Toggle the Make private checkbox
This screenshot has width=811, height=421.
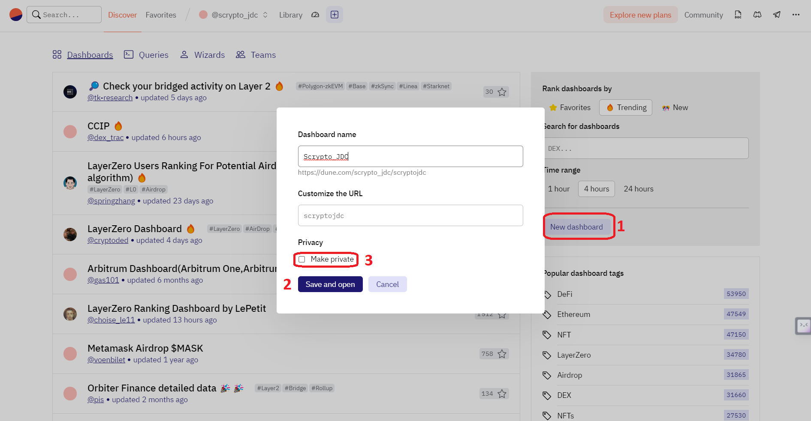[302, 259]
